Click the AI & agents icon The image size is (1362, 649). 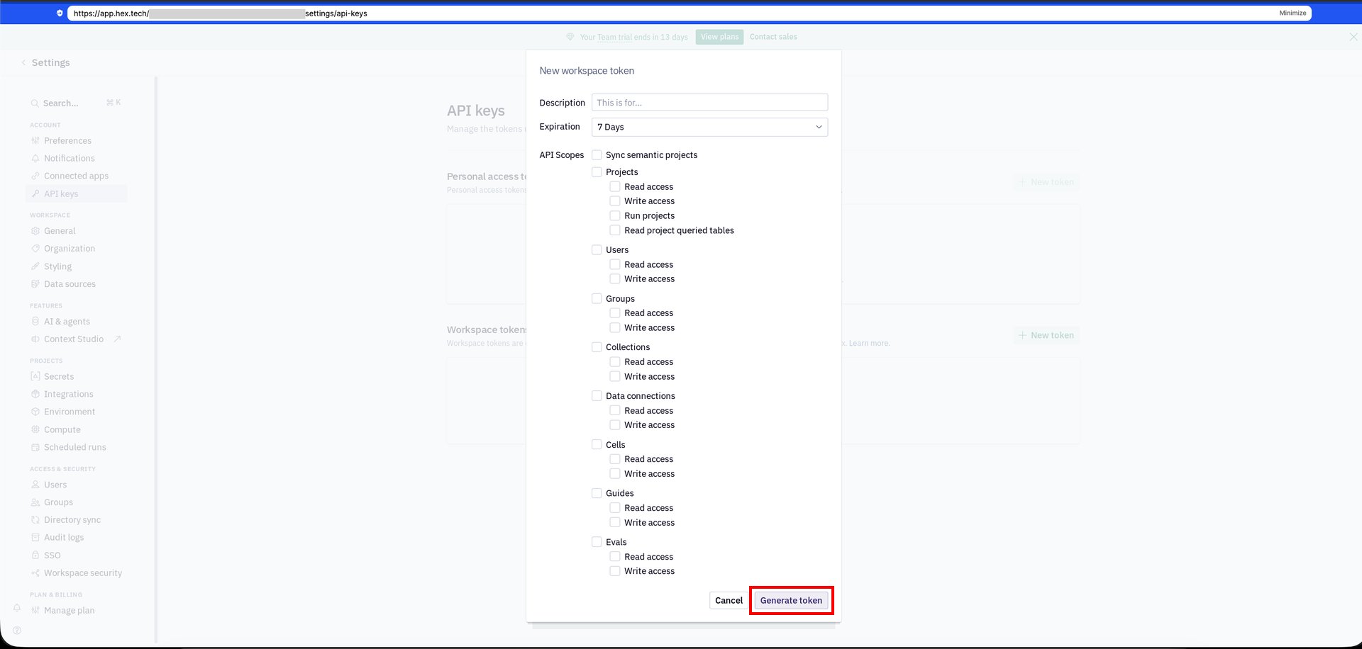click(x=35, y=322)
